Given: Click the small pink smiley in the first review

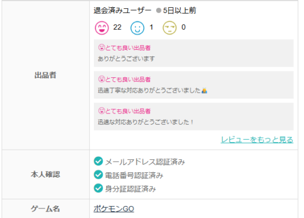Looking at the screenshot, I should point(102,48).
